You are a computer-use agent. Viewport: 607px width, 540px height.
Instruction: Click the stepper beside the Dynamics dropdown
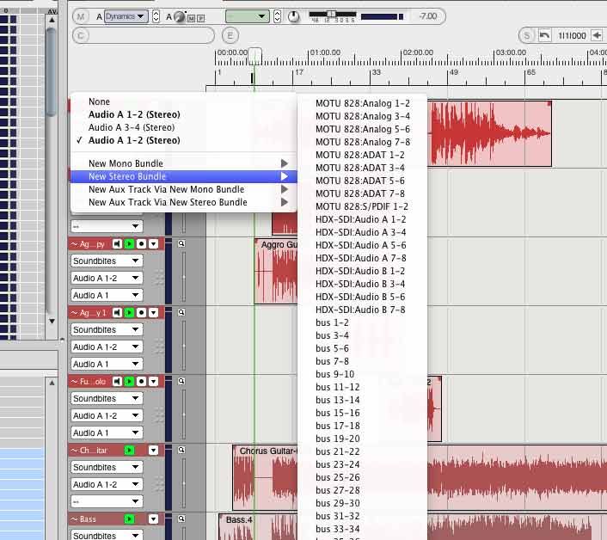[156, 16]
